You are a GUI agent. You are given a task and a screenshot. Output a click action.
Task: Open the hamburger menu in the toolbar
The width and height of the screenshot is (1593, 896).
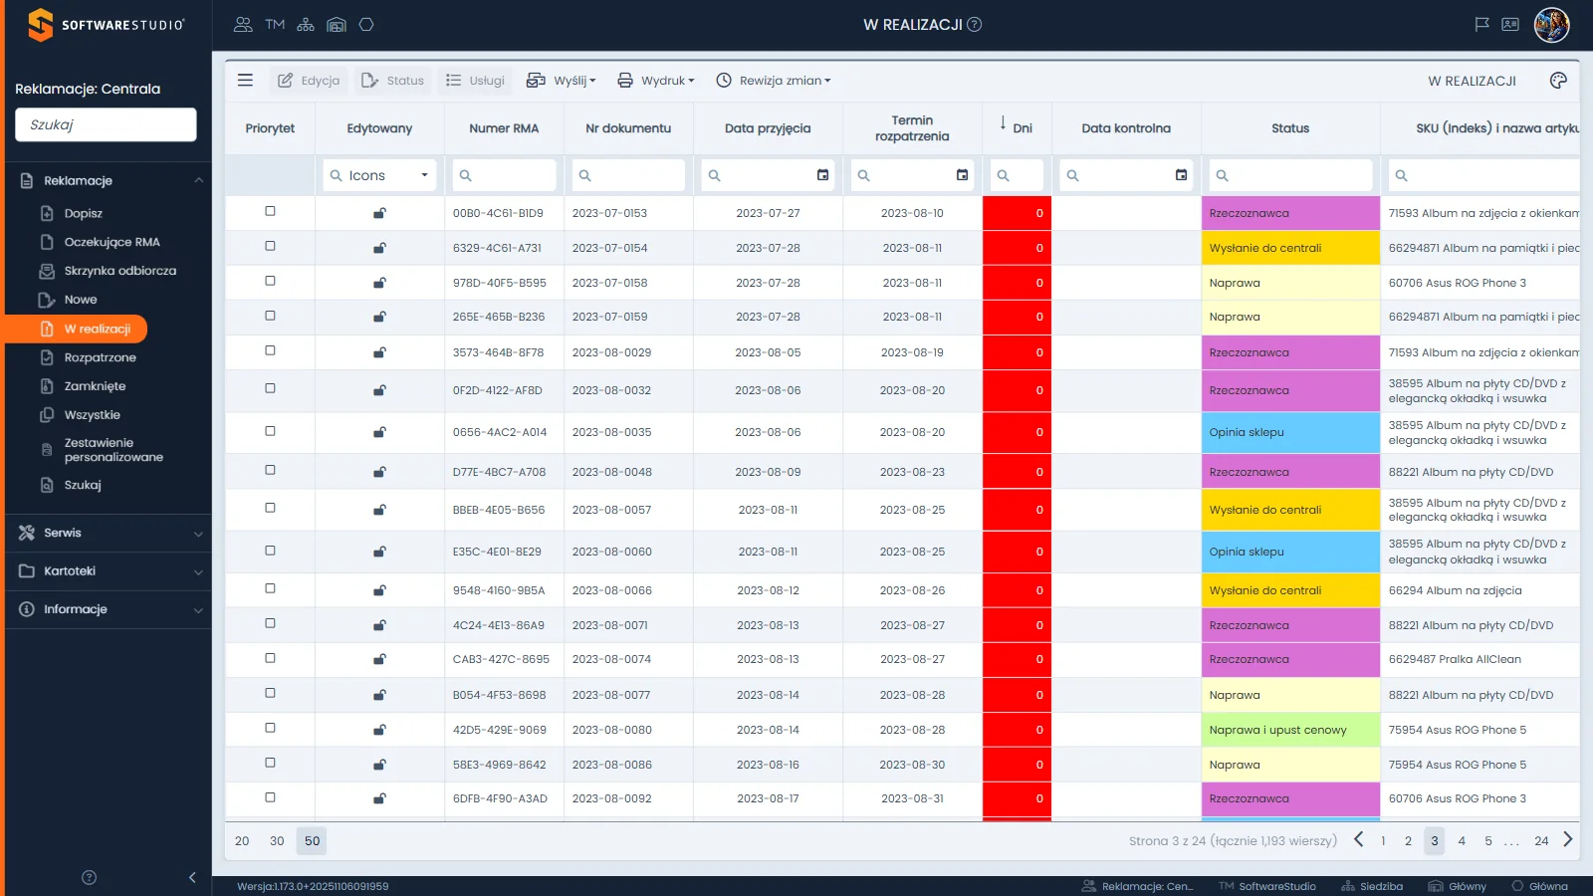tap(245, 81)
